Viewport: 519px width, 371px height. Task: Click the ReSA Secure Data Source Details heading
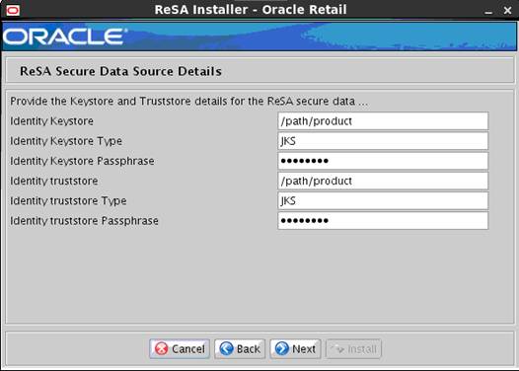tap(120, 71)
